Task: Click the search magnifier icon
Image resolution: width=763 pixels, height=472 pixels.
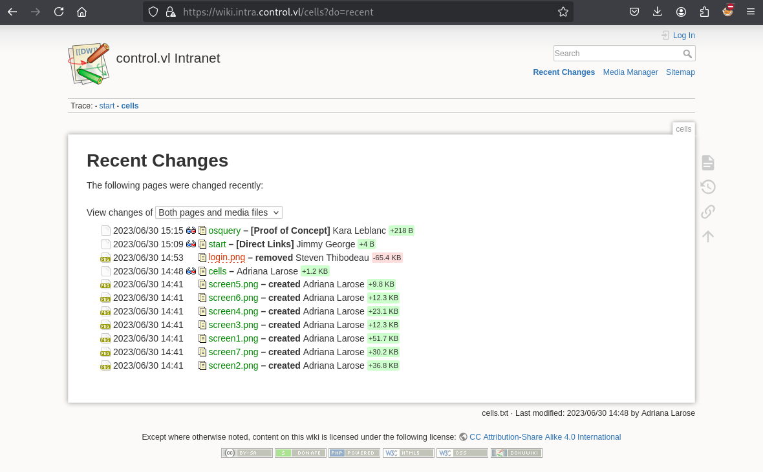Action: (687, 54)
